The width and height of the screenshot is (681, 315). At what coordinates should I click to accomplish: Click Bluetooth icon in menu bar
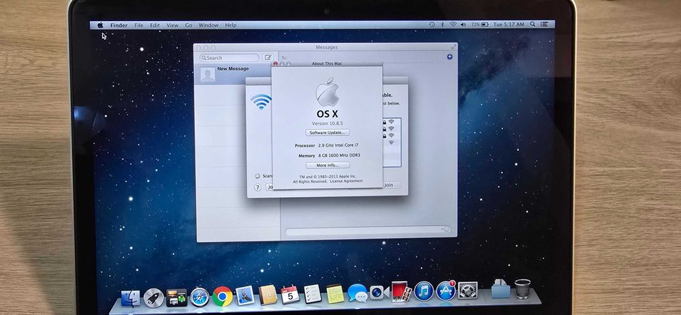pos(442,25)
